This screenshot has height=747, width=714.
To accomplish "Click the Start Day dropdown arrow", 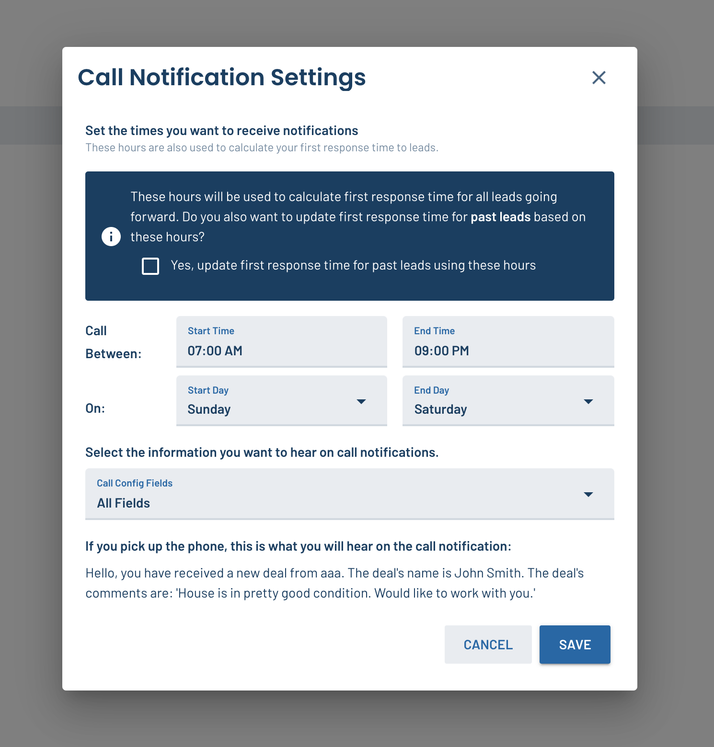I will point(361,401).
